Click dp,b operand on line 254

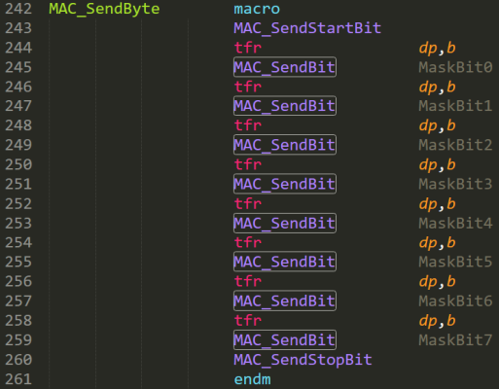click(x=437, y=243)
